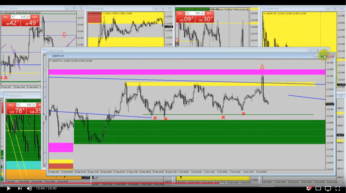Collapse USCrude H4 one-click trading arrow
The width and height of the screenshot is (346, 193).
(x=2, y=13)
